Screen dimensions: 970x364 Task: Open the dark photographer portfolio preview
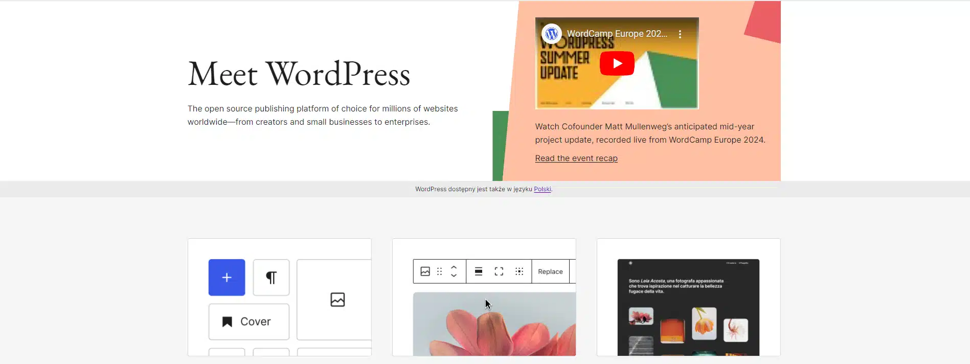[688, 307]
